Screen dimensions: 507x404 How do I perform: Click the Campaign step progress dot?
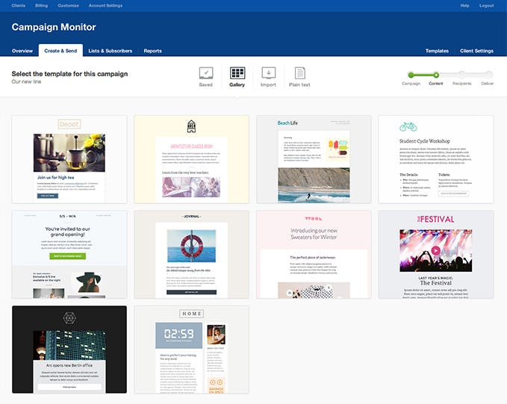(411, 75)
